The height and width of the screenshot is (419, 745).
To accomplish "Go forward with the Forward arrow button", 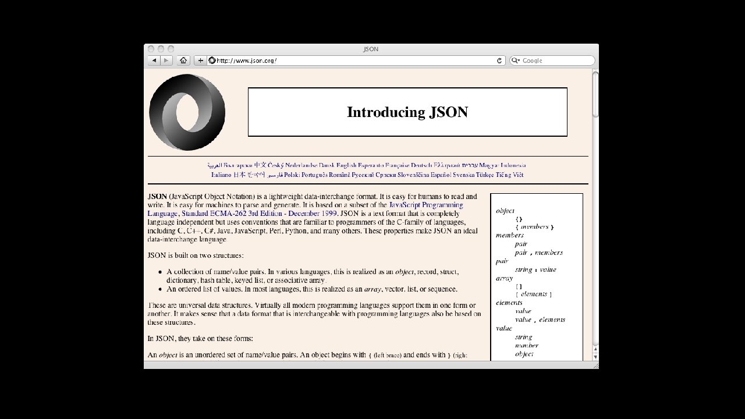I will pos(166,61).
